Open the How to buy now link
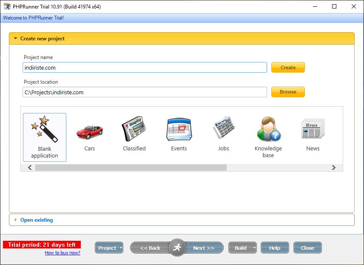 [x=63, y=253]
